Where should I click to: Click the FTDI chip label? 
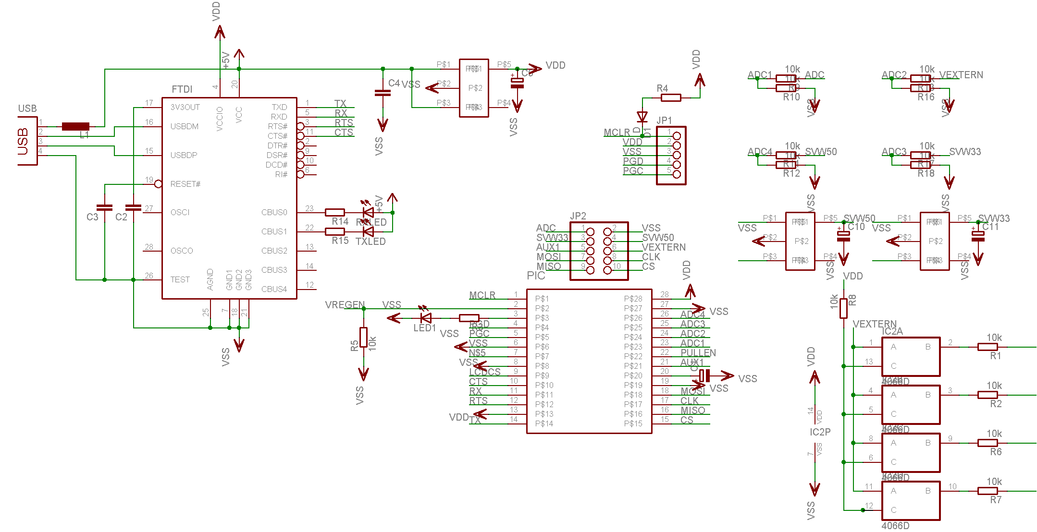pos(182,89)
